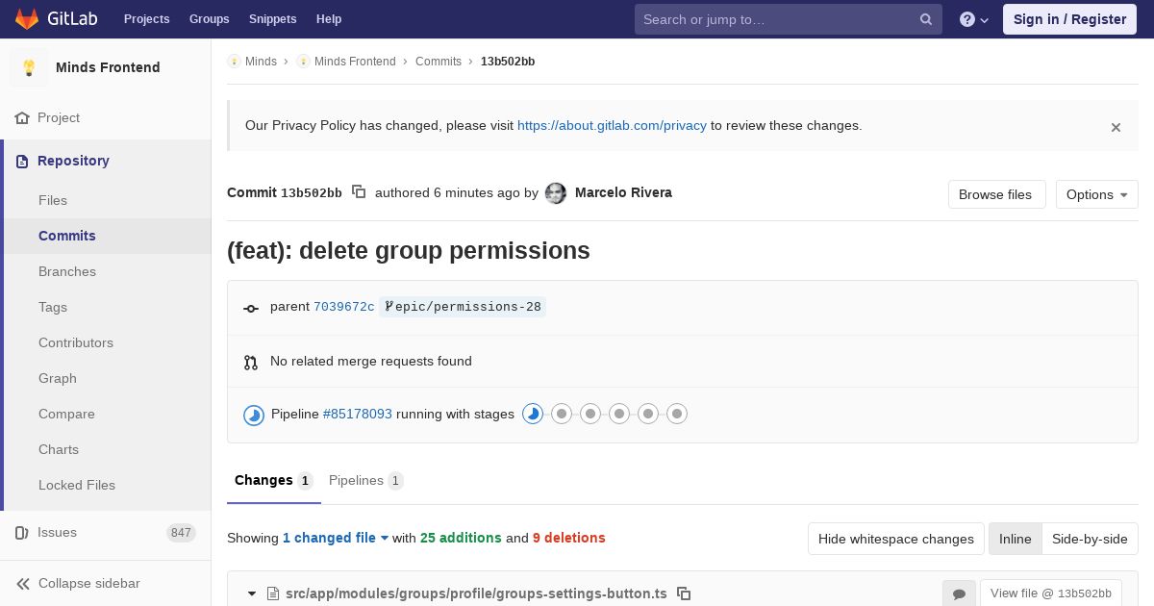Click Marcelo Rivera's avatar image
This screenshot has height=606, width=1154.
click(556, 193)
